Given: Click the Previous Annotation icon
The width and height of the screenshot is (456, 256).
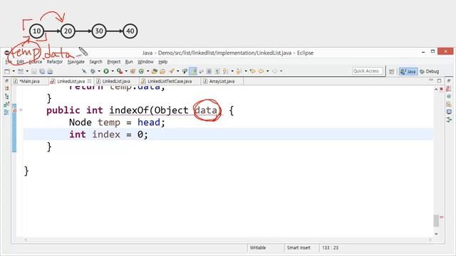Looking at the screenshot, I should pyautogui.click(x=239, y=71).
